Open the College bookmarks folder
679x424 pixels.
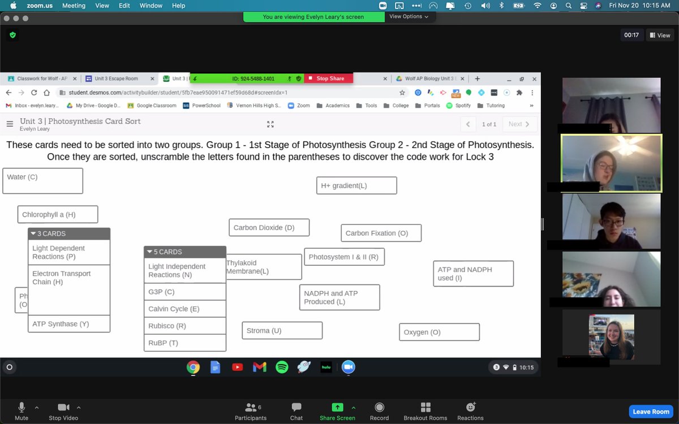click(x=395, y=105)
